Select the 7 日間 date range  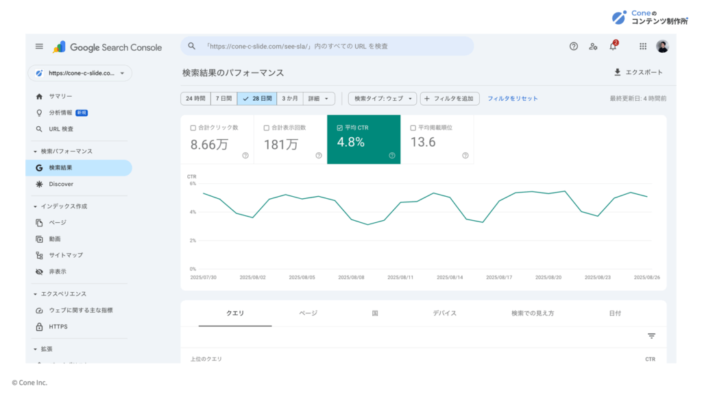224,99
